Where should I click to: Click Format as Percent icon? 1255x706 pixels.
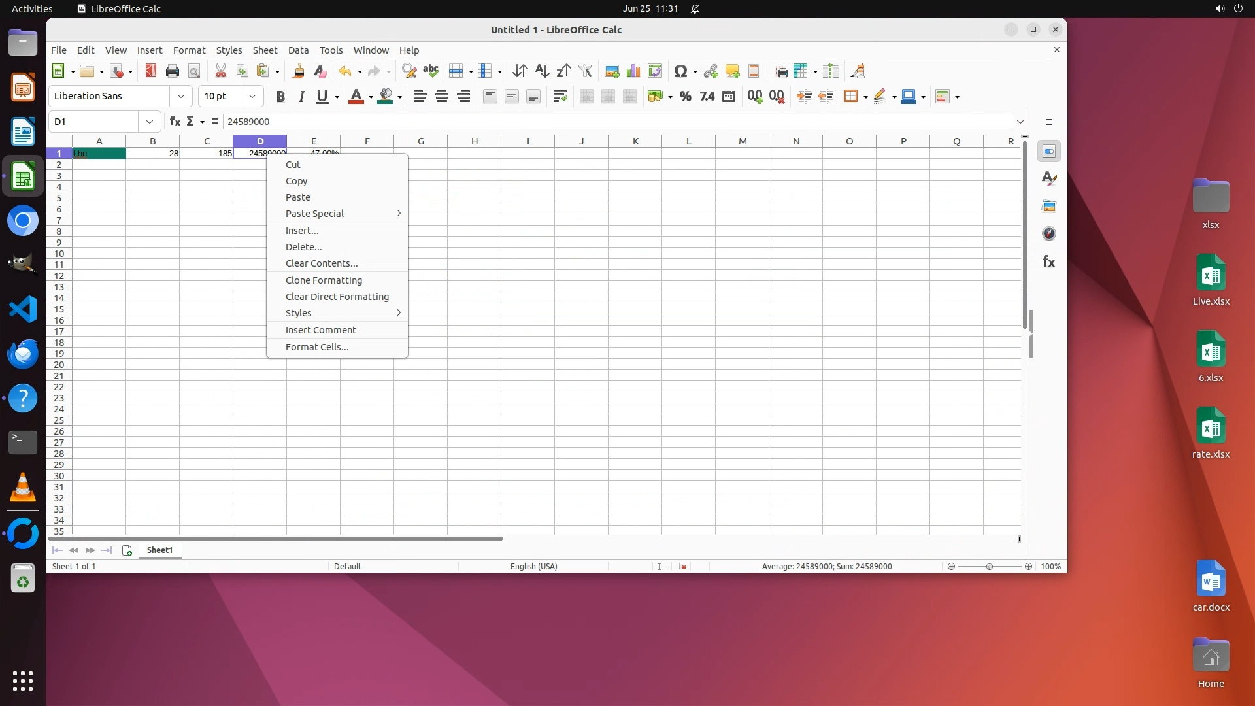coord(685,97)
